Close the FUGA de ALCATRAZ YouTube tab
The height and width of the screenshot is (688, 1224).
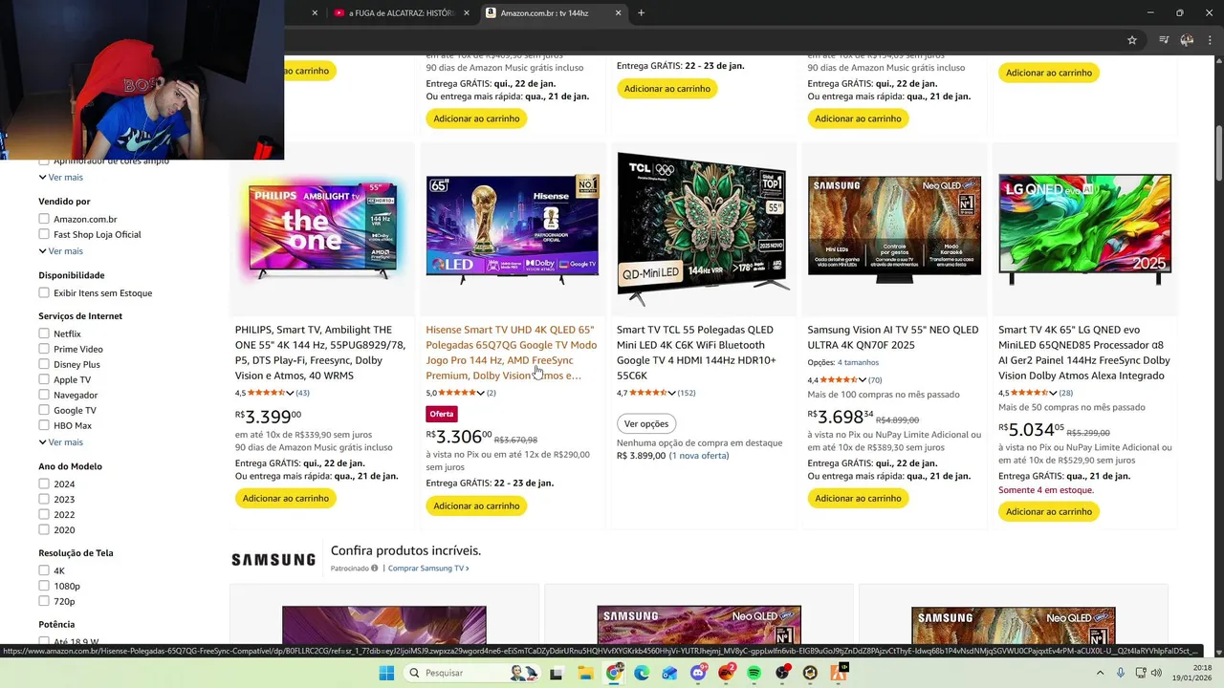pos(467,12)
